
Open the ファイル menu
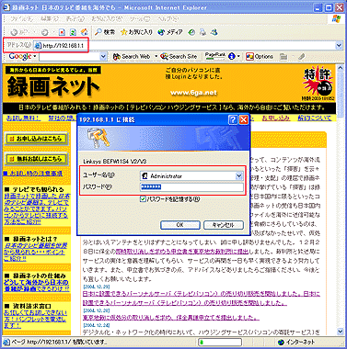coord(21,19)
